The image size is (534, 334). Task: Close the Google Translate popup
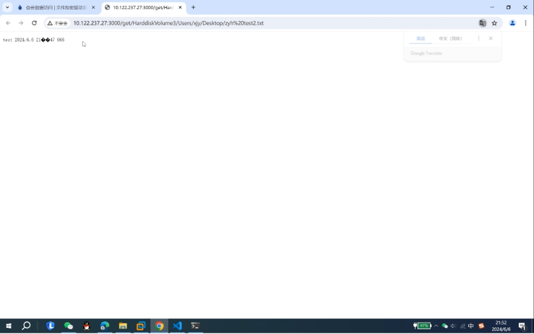(x=491, y=39)
